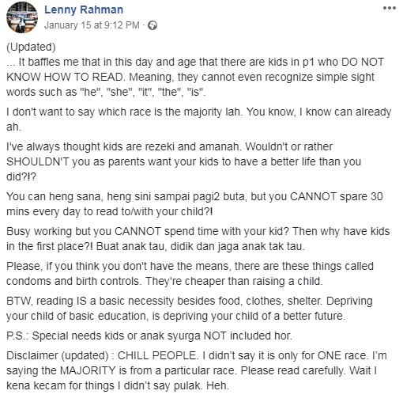Screen dimensions: 403x402
Task: Click the paragraph starting "You can heng sana"
Action: 194,204
